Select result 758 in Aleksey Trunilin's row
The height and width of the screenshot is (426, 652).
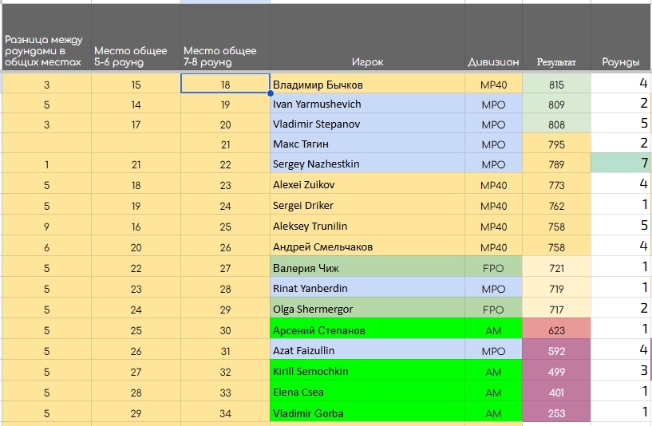[556, 225]
